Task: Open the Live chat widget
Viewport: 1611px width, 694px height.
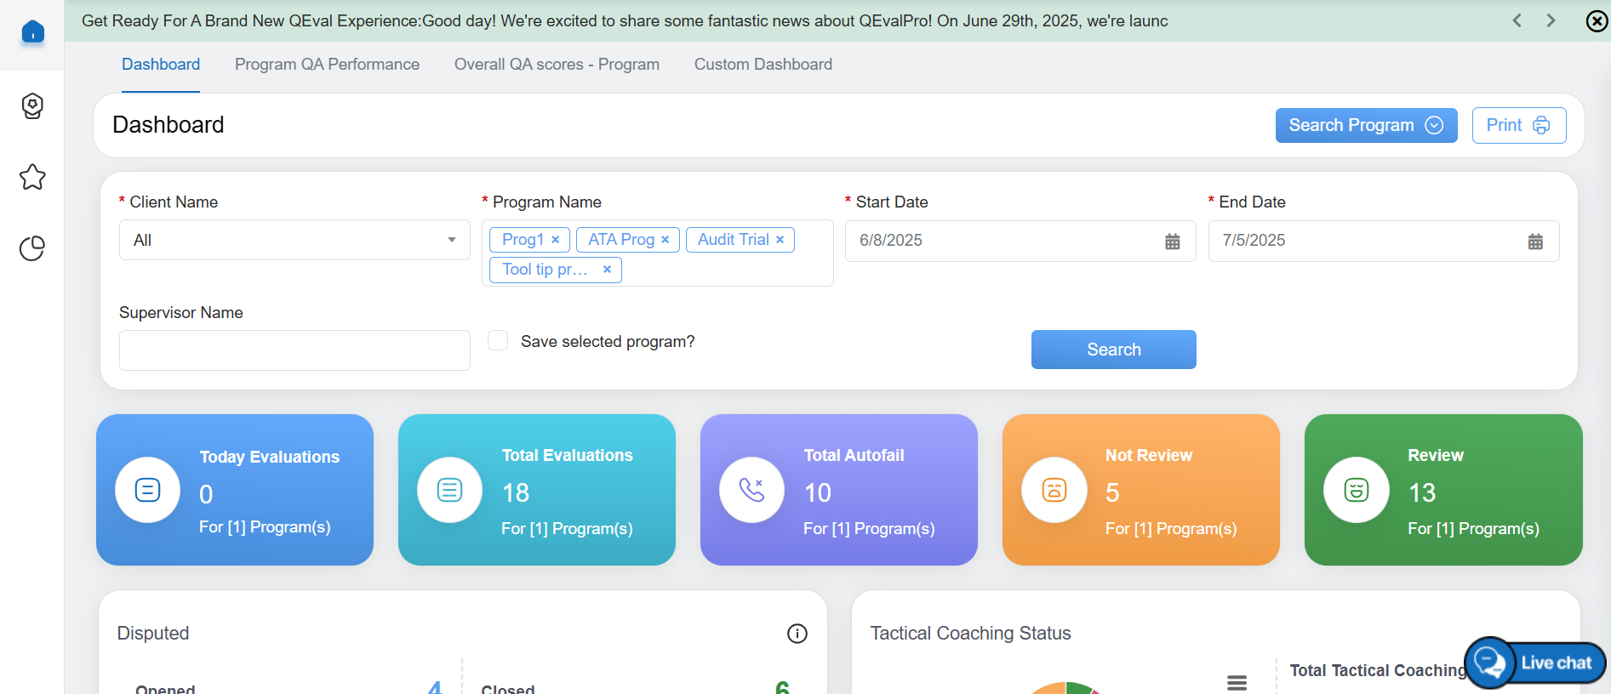Action: [x=1535, y=663]
